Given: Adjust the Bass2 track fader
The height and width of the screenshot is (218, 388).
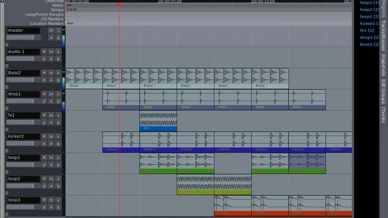Looking at the screenshot, I should coord(23,80).
